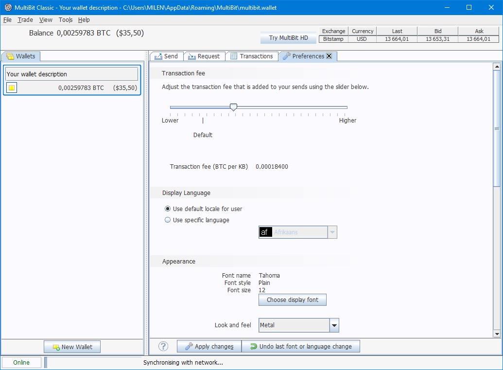The height and width of the screenshot is (370, 503).
Task: Click the Balance 0,00259783 BTC text
Action: [x=69, y=33]
